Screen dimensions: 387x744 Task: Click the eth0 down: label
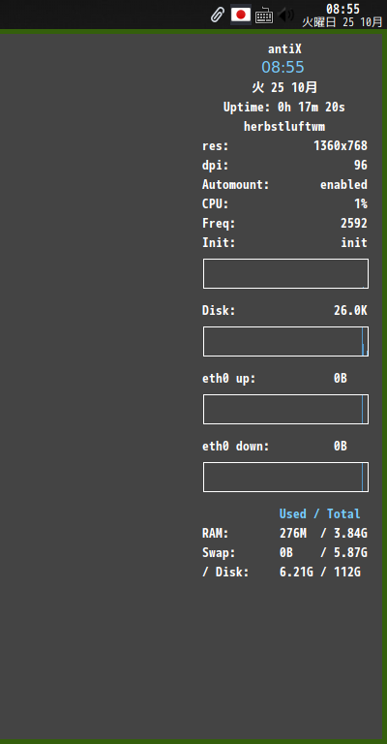235,447
